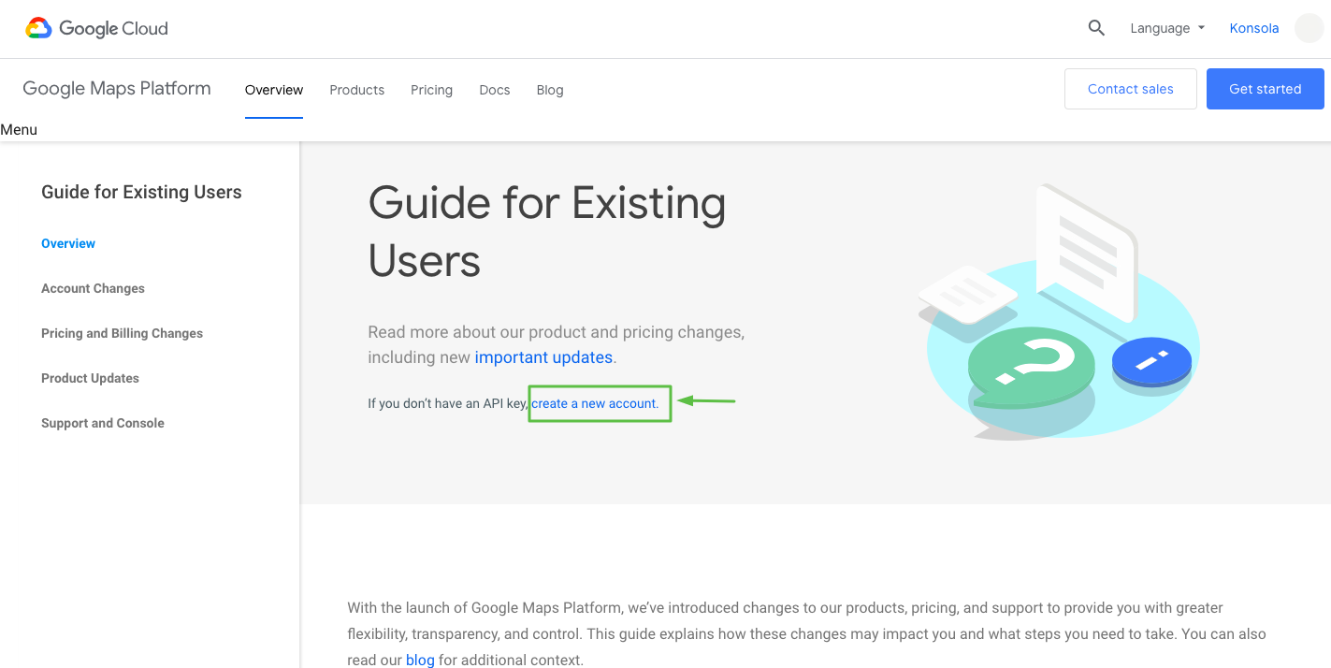This screenshot has width=1331, height=668.
Task: Select Account Changes in sidebar
Action: [x=93, y=288]
